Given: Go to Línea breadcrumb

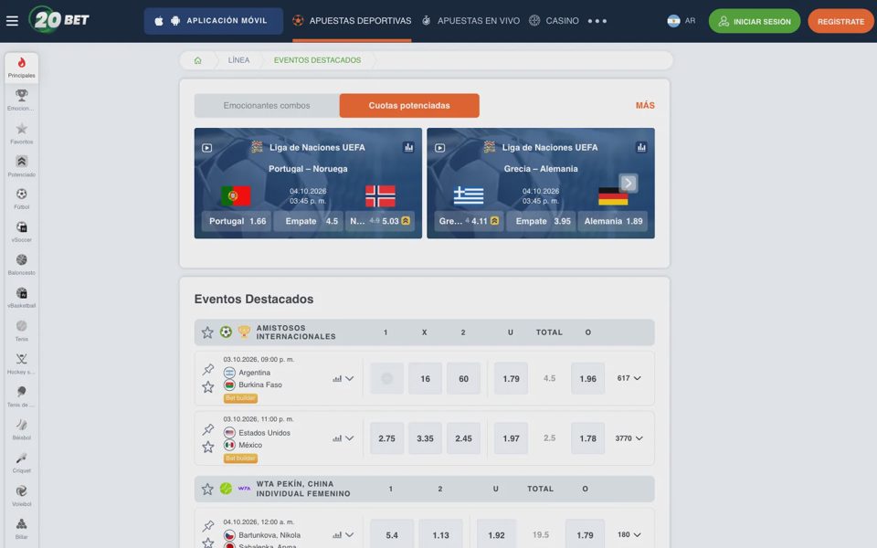Looking at the screenshot, I should [x=238, y=60].
